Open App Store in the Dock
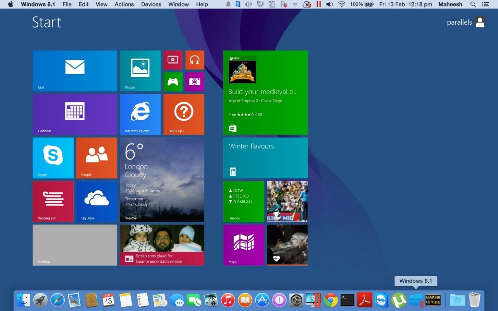Screen dimensions: 498x311 pyautogui.click(x=262, y=300)
